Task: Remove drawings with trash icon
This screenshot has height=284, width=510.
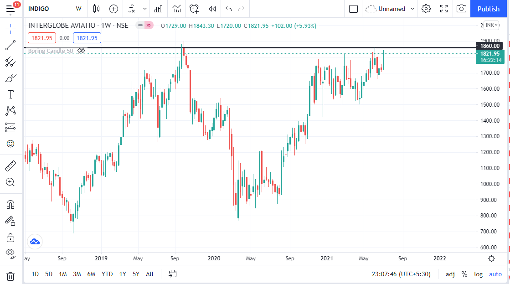Action: (10, 276)
